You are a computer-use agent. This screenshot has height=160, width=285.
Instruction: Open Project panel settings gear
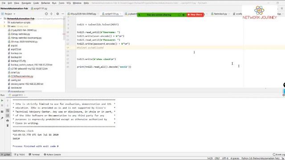(57, 14)
